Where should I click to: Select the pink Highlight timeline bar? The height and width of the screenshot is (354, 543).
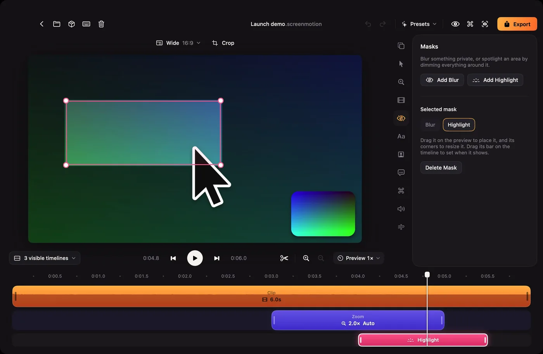423,340
